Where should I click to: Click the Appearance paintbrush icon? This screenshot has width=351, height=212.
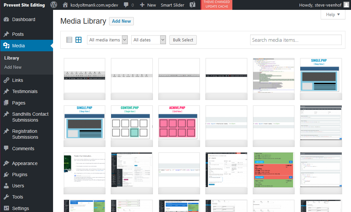[6, 163]
